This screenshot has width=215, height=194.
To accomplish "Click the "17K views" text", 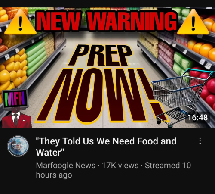I will 120,165.
